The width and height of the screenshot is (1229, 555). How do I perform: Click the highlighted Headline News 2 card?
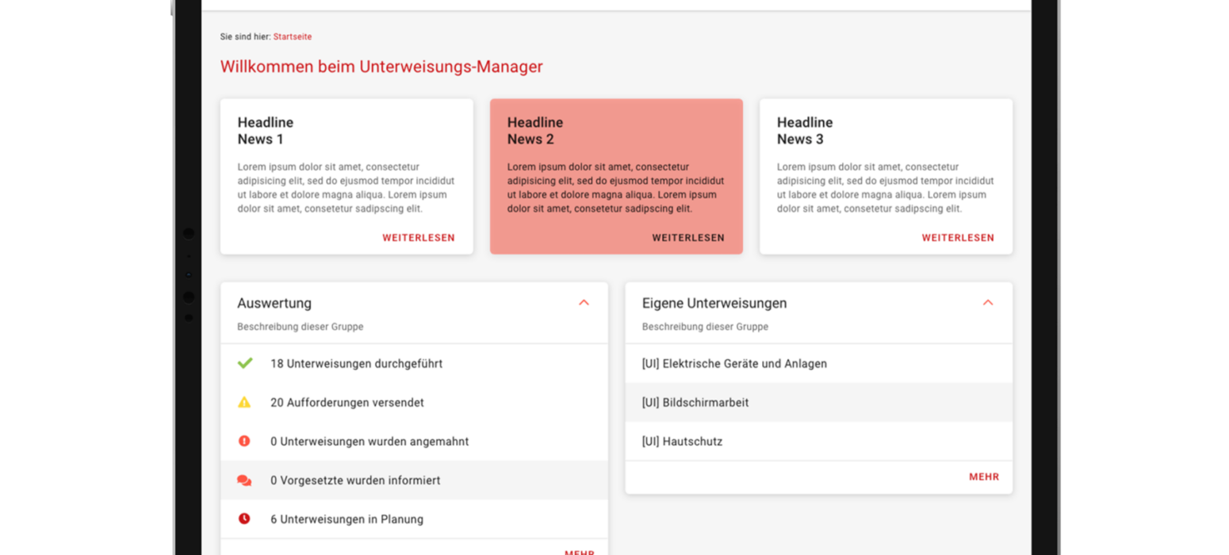[x=616, y=176]
